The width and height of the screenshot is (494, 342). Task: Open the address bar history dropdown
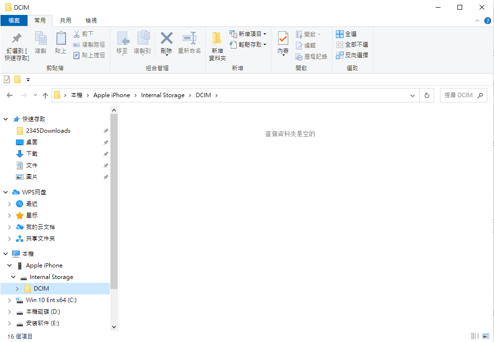(x=413, y=95)
